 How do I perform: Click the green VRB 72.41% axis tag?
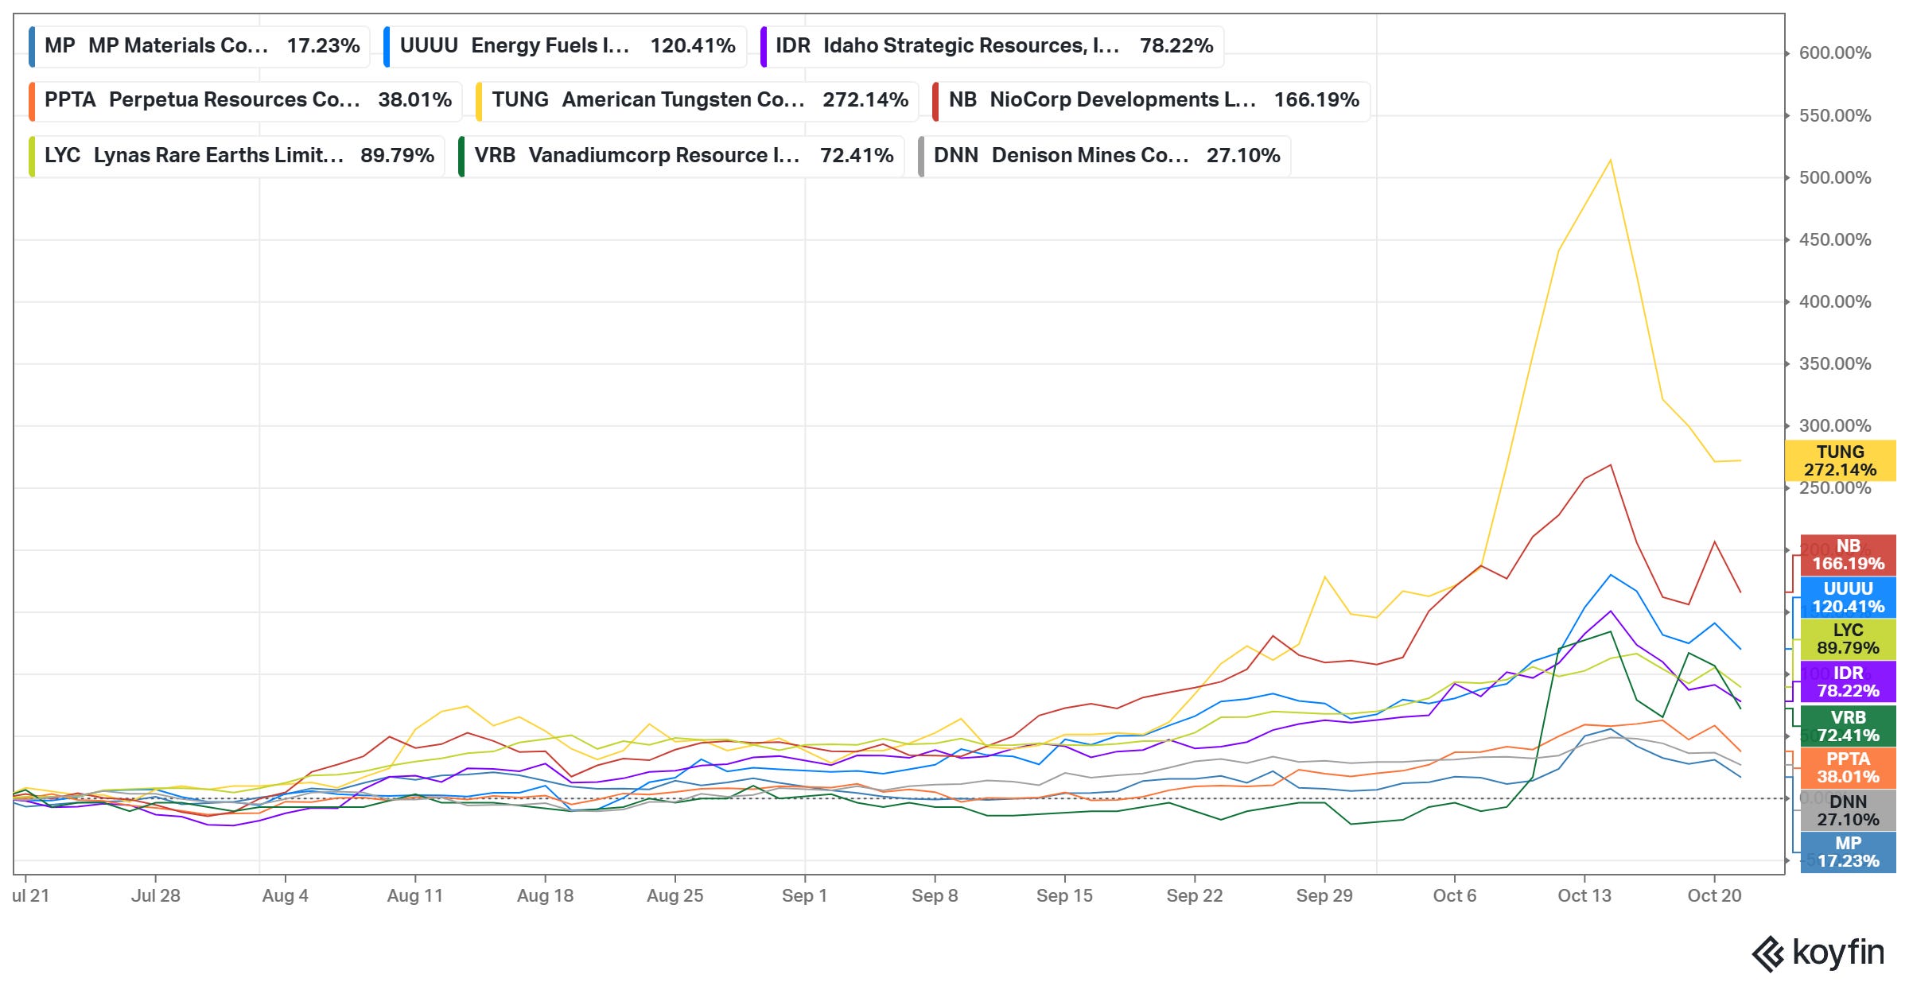(x=1848, y=726)
